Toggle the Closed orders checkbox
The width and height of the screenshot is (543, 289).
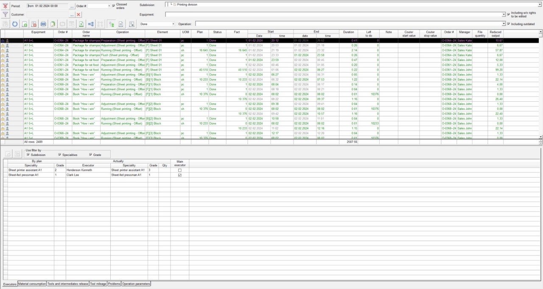pyautogui.click(x=114, y=6)
